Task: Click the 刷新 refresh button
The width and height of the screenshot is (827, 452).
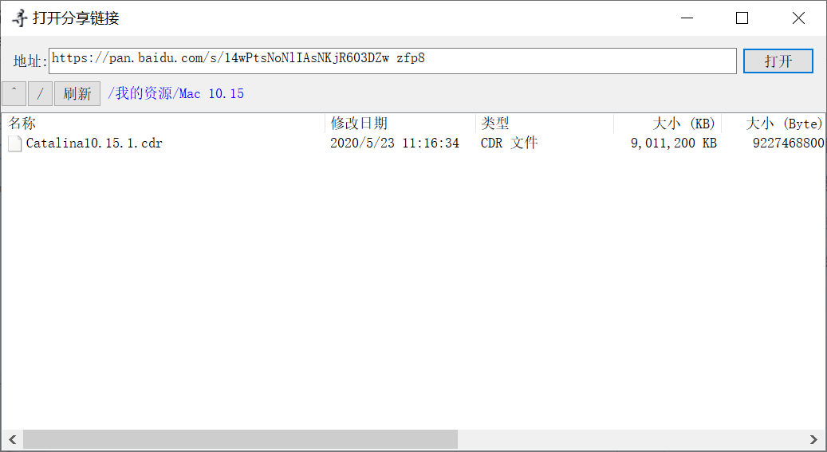Action: (77, 94)
